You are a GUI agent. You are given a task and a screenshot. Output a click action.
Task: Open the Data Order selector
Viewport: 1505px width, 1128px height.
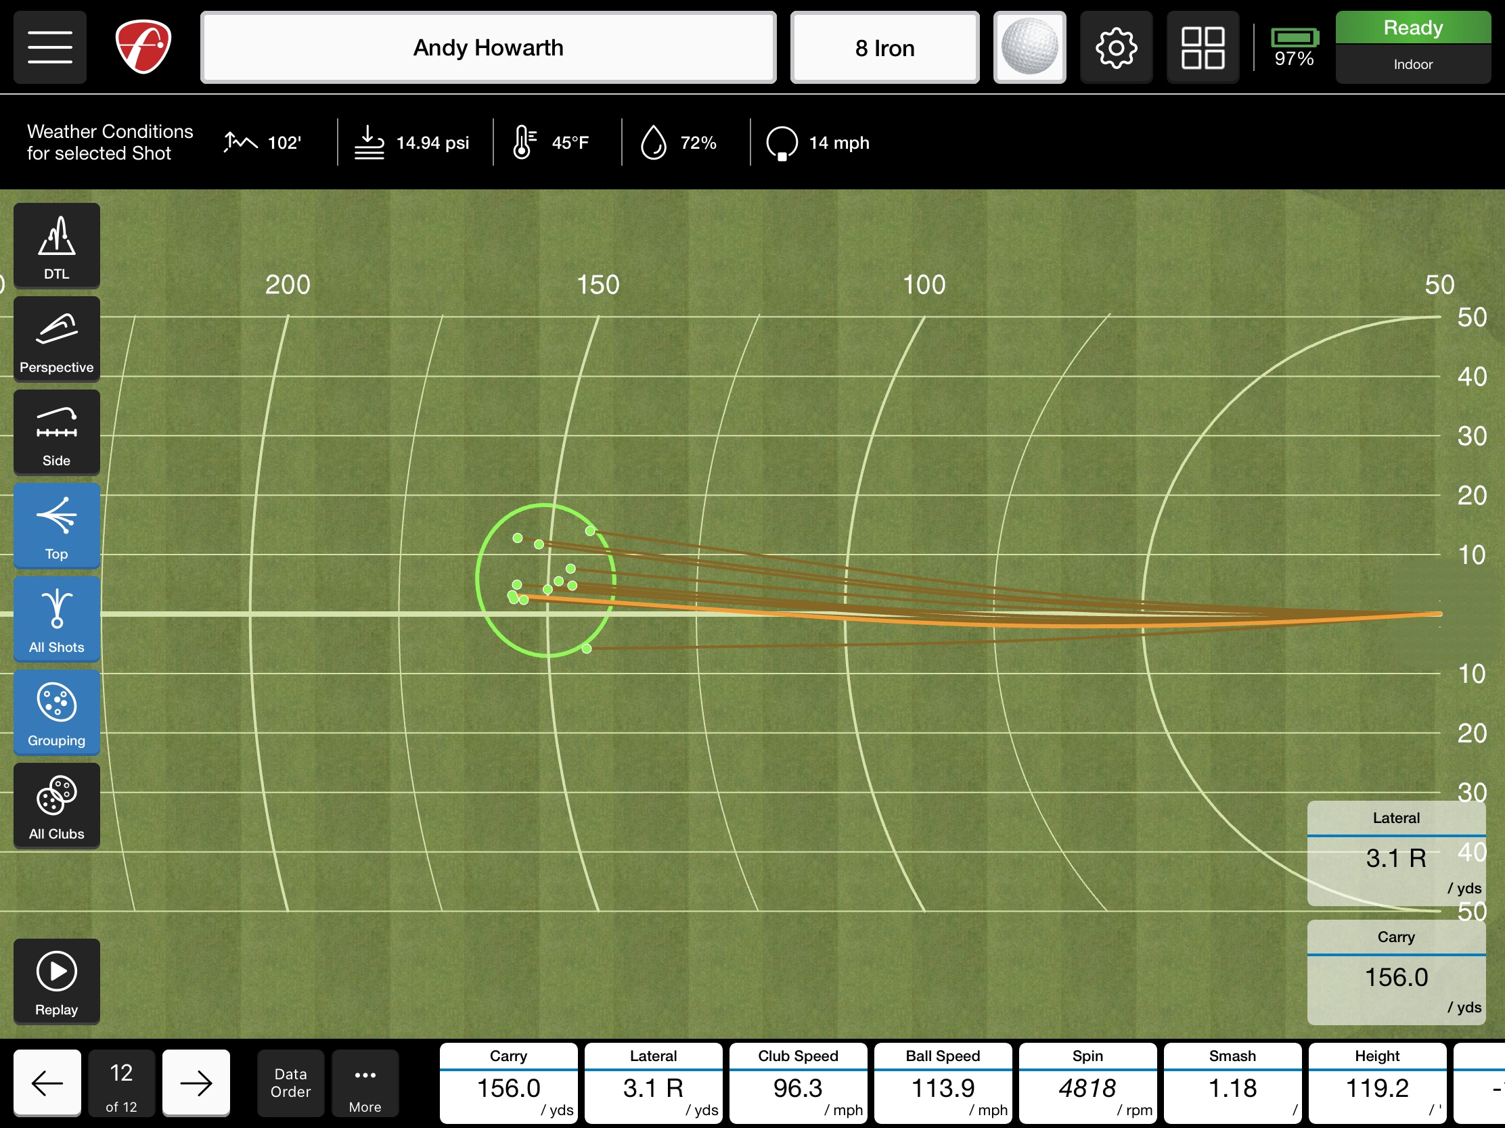(x=290, y=1083)
